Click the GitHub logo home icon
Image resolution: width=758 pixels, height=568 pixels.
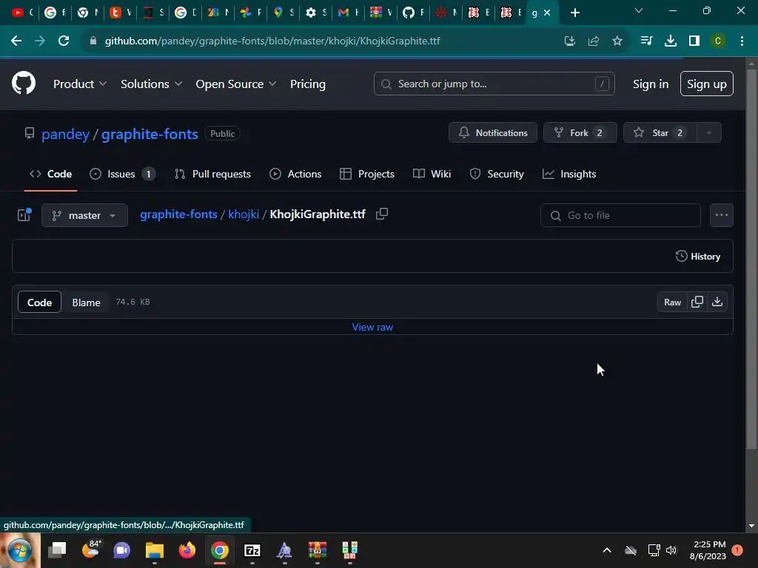pyautogui.click(x=24, y=83)
